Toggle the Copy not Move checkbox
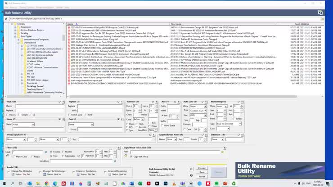Viewport: 333px width, 187px height. click(131, 156)
